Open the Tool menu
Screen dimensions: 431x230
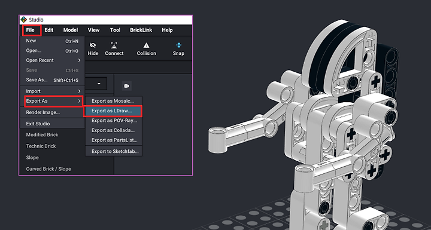click(x=115, y=30)
